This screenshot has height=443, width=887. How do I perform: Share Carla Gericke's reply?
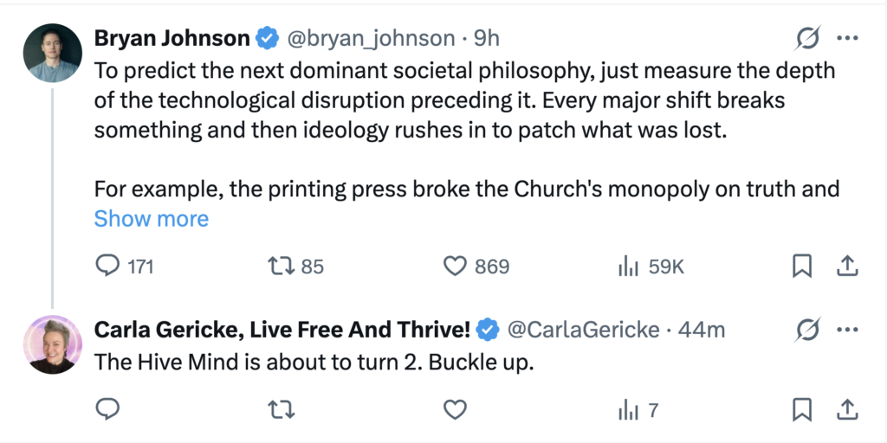click(x=847, y=409)
